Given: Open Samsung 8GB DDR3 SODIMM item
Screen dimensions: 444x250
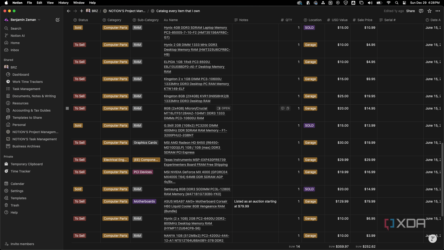Looking at the screenshot, I should [x=197, y=192].
